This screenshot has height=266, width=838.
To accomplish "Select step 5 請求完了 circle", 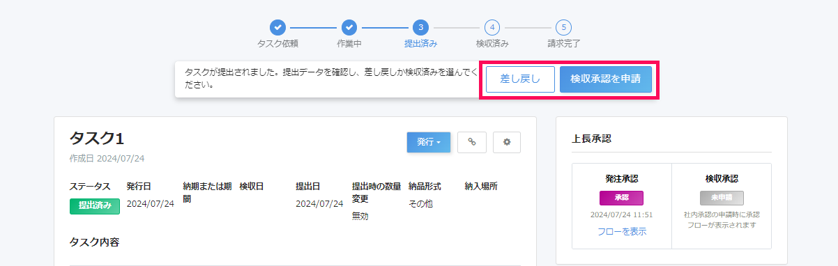I will 563,27.
